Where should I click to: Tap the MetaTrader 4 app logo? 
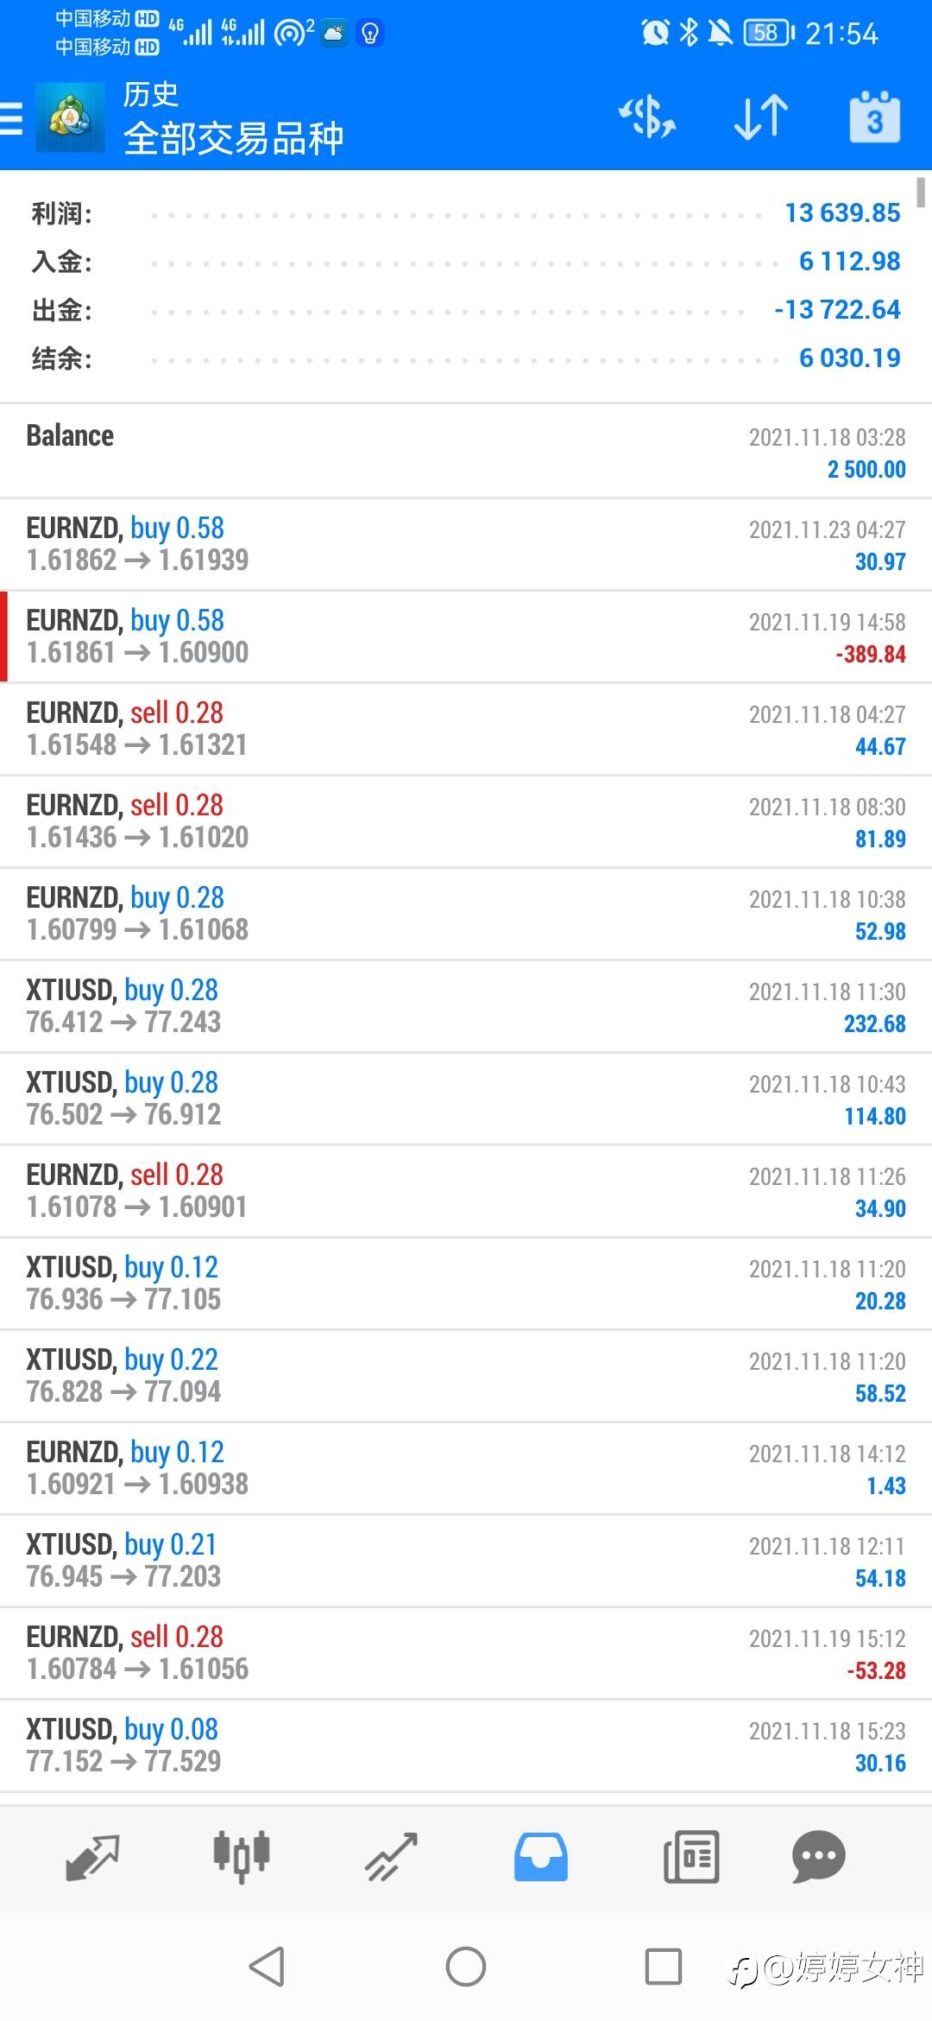(x=70, y=117)
